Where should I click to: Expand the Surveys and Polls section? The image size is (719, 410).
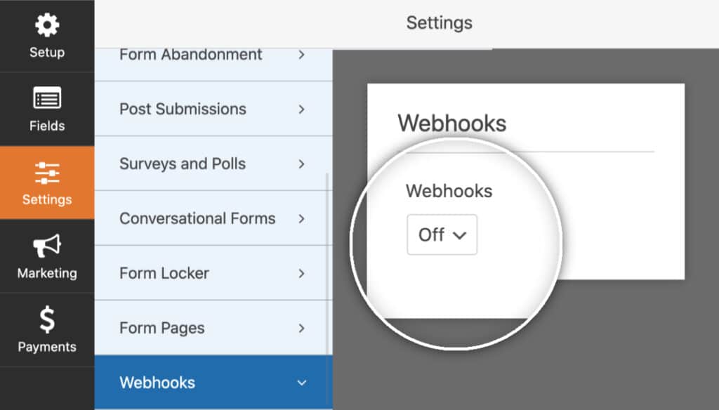(x=301, y=164)
